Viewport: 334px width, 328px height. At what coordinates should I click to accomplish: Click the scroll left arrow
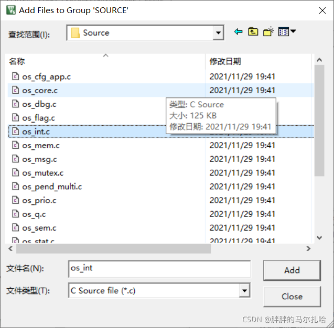[x=10, y=248]
